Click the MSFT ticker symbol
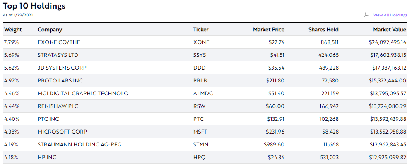This screenshot has width=412, height=167. (x=200, y=132)
